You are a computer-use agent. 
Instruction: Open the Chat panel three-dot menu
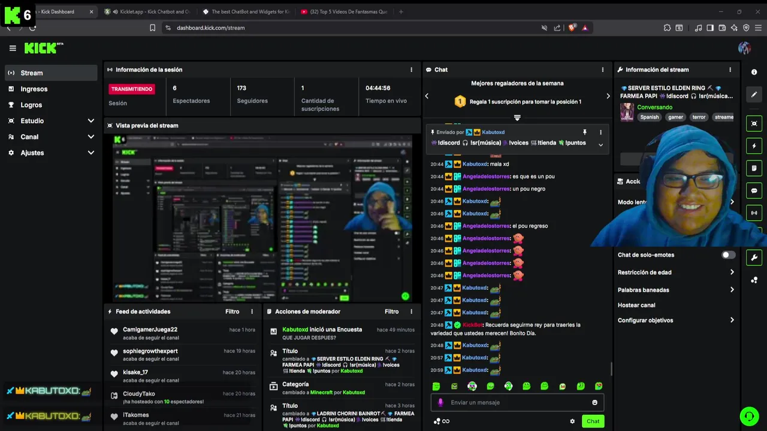[602, 69]
